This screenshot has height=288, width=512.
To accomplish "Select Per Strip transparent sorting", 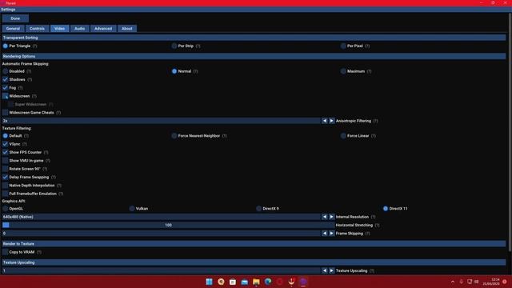I will point(174,46).
